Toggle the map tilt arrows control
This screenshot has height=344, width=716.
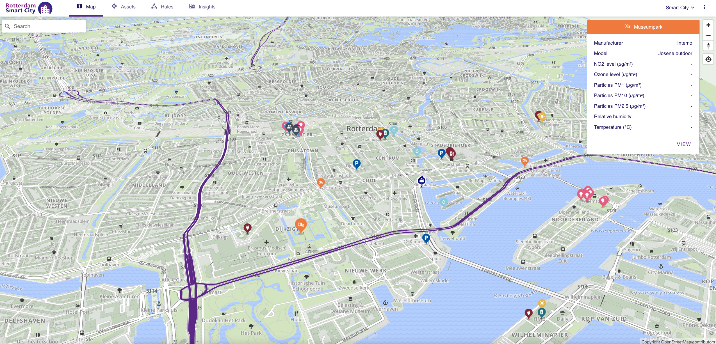click(x=709, y=46)
